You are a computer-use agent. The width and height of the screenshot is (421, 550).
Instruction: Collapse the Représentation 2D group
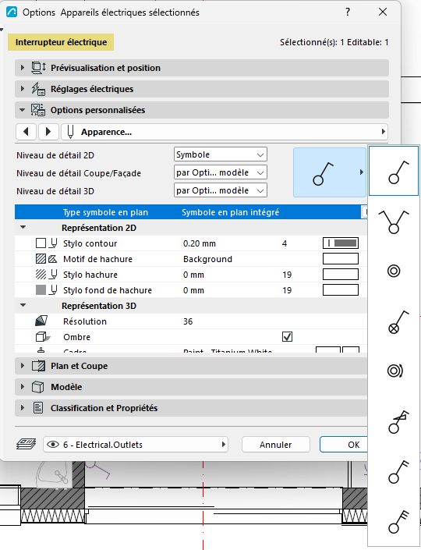click(23, 227)
